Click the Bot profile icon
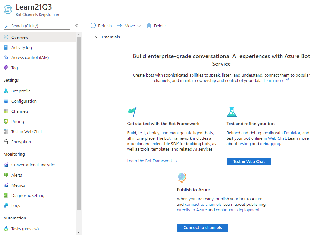This screenshot has width=321, height=235. (x=6, y=91)
